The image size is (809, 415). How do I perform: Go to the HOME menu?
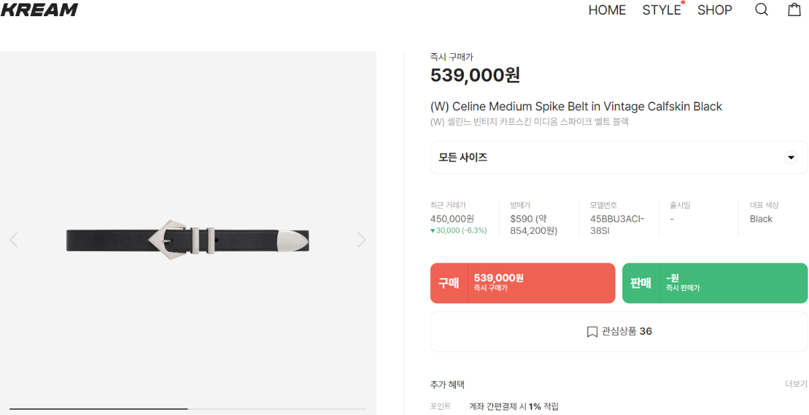click(607, 10)
